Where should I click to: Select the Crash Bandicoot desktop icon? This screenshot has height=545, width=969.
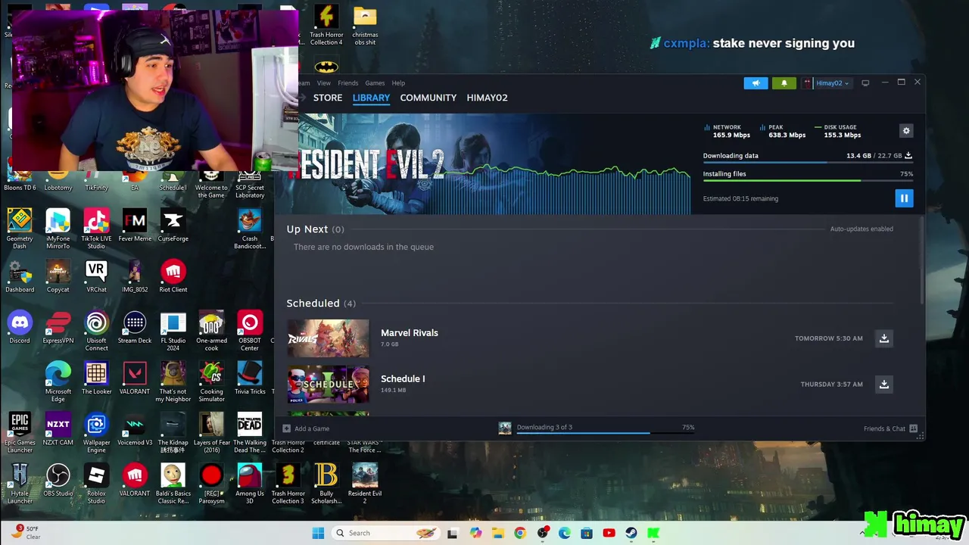250,229
